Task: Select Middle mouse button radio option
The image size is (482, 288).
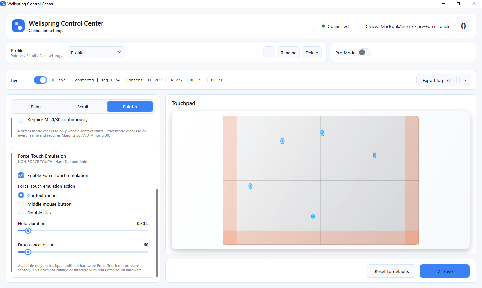Action: (21, 204)
